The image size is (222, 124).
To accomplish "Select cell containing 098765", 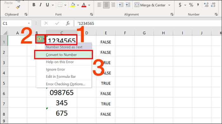I will click(x=62, y=92).
